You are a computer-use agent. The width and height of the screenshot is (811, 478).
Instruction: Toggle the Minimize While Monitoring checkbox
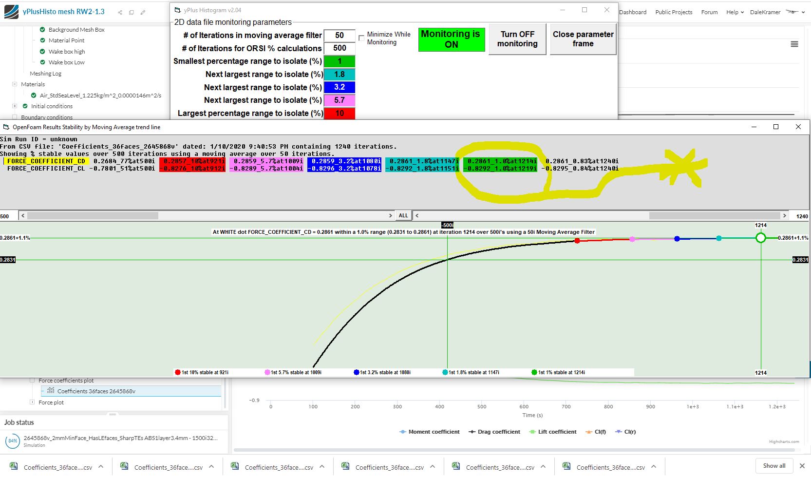click(361, 38)
